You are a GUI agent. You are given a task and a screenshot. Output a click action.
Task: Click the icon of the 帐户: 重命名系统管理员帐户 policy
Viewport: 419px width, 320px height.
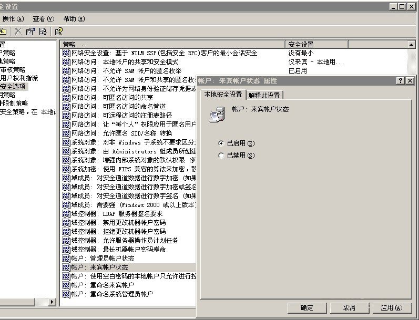tap(66, 294)
